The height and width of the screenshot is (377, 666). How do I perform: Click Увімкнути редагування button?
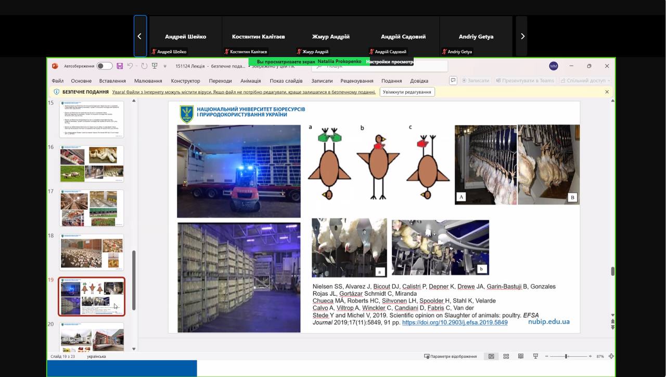[x=407, y=92]
